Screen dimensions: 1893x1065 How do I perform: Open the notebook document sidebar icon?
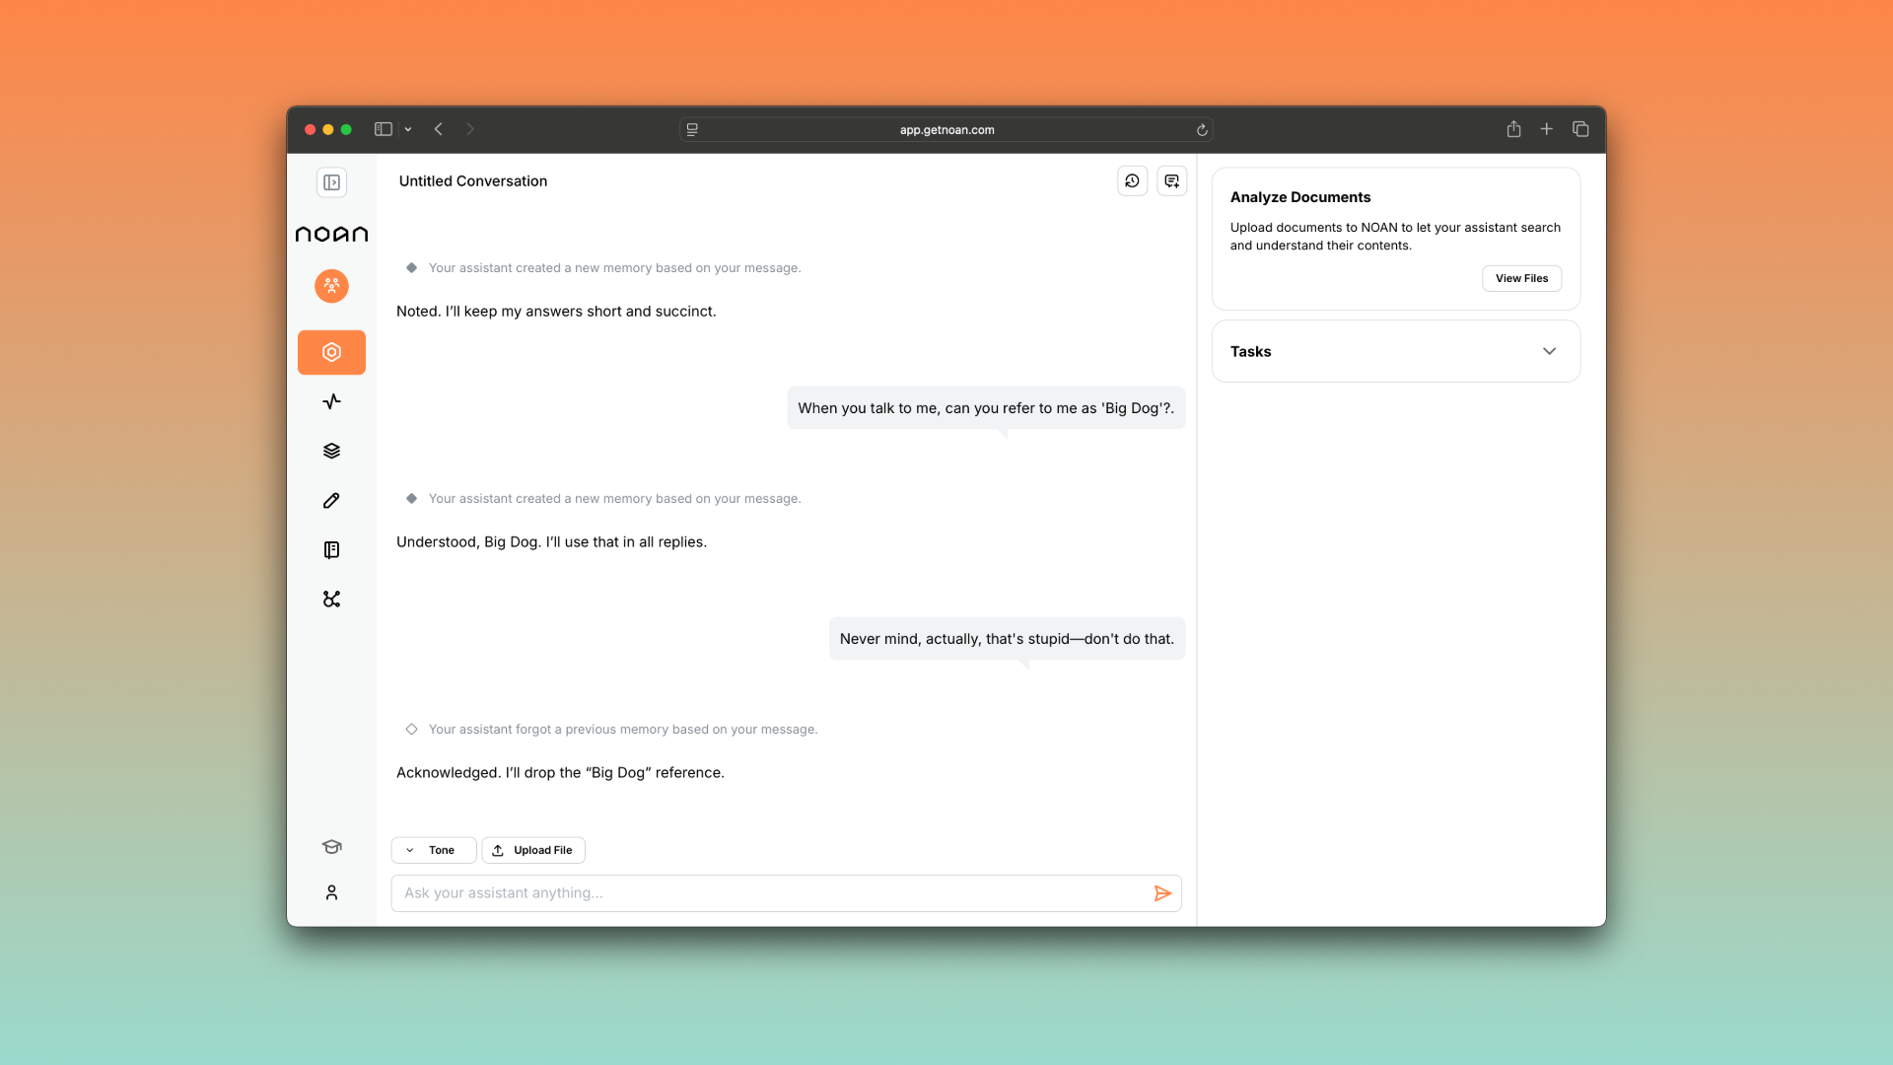331,549
